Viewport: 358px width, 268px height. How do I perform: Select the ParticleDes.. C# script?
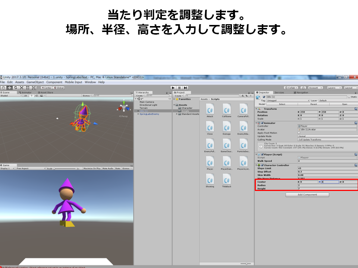(x=244, y=146)
